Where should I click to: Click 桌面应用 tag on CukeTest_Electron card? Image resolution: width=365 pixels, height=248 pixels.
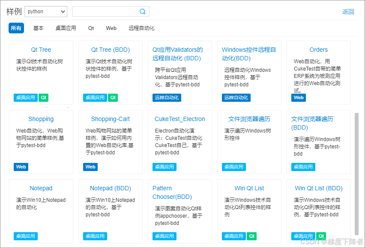pos(165,167)
